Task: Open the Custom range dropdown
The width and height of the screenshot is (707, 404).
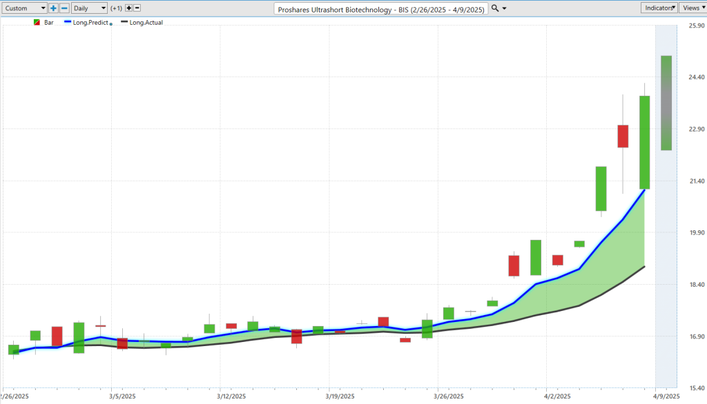Action: [x=25, y=8]
